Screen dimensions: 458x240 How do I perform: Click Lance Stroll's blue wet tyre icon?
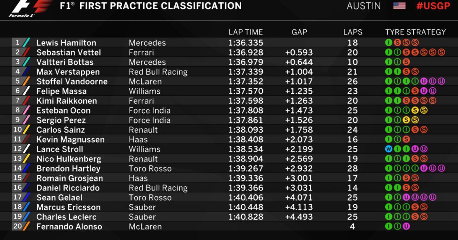point(389,149)
